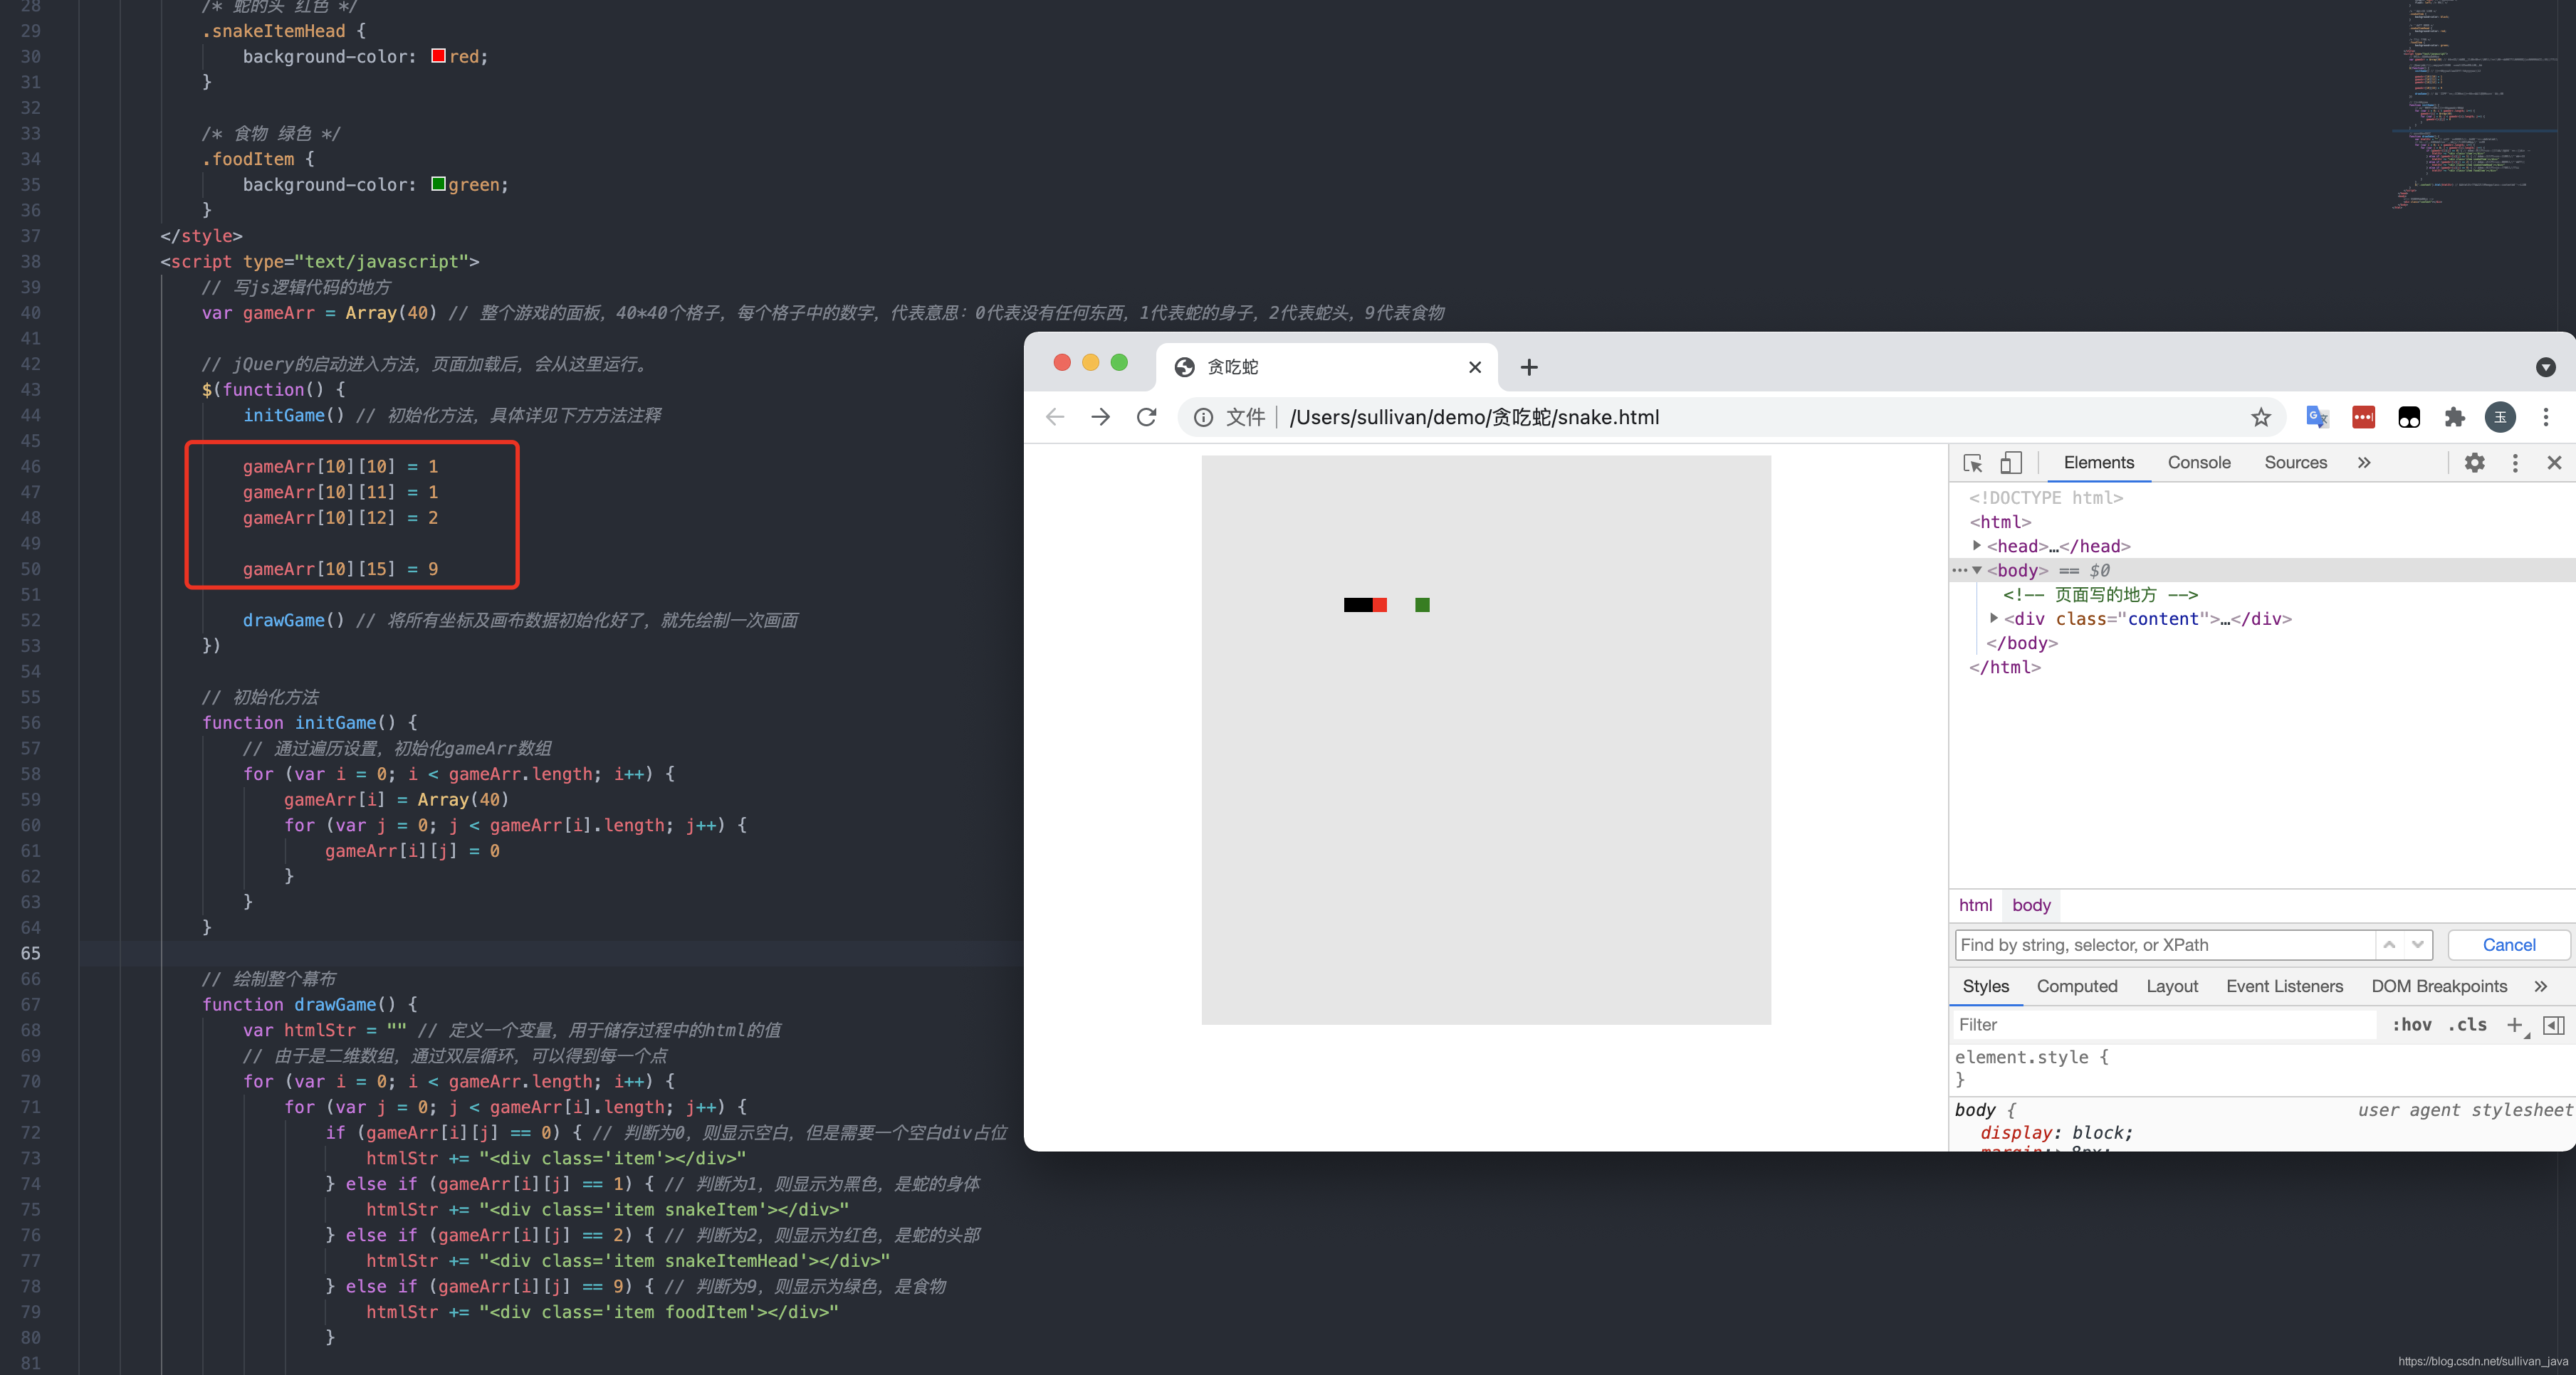Focus the Find by string search field
2576x1375 pixels.
pos(2165,945)
